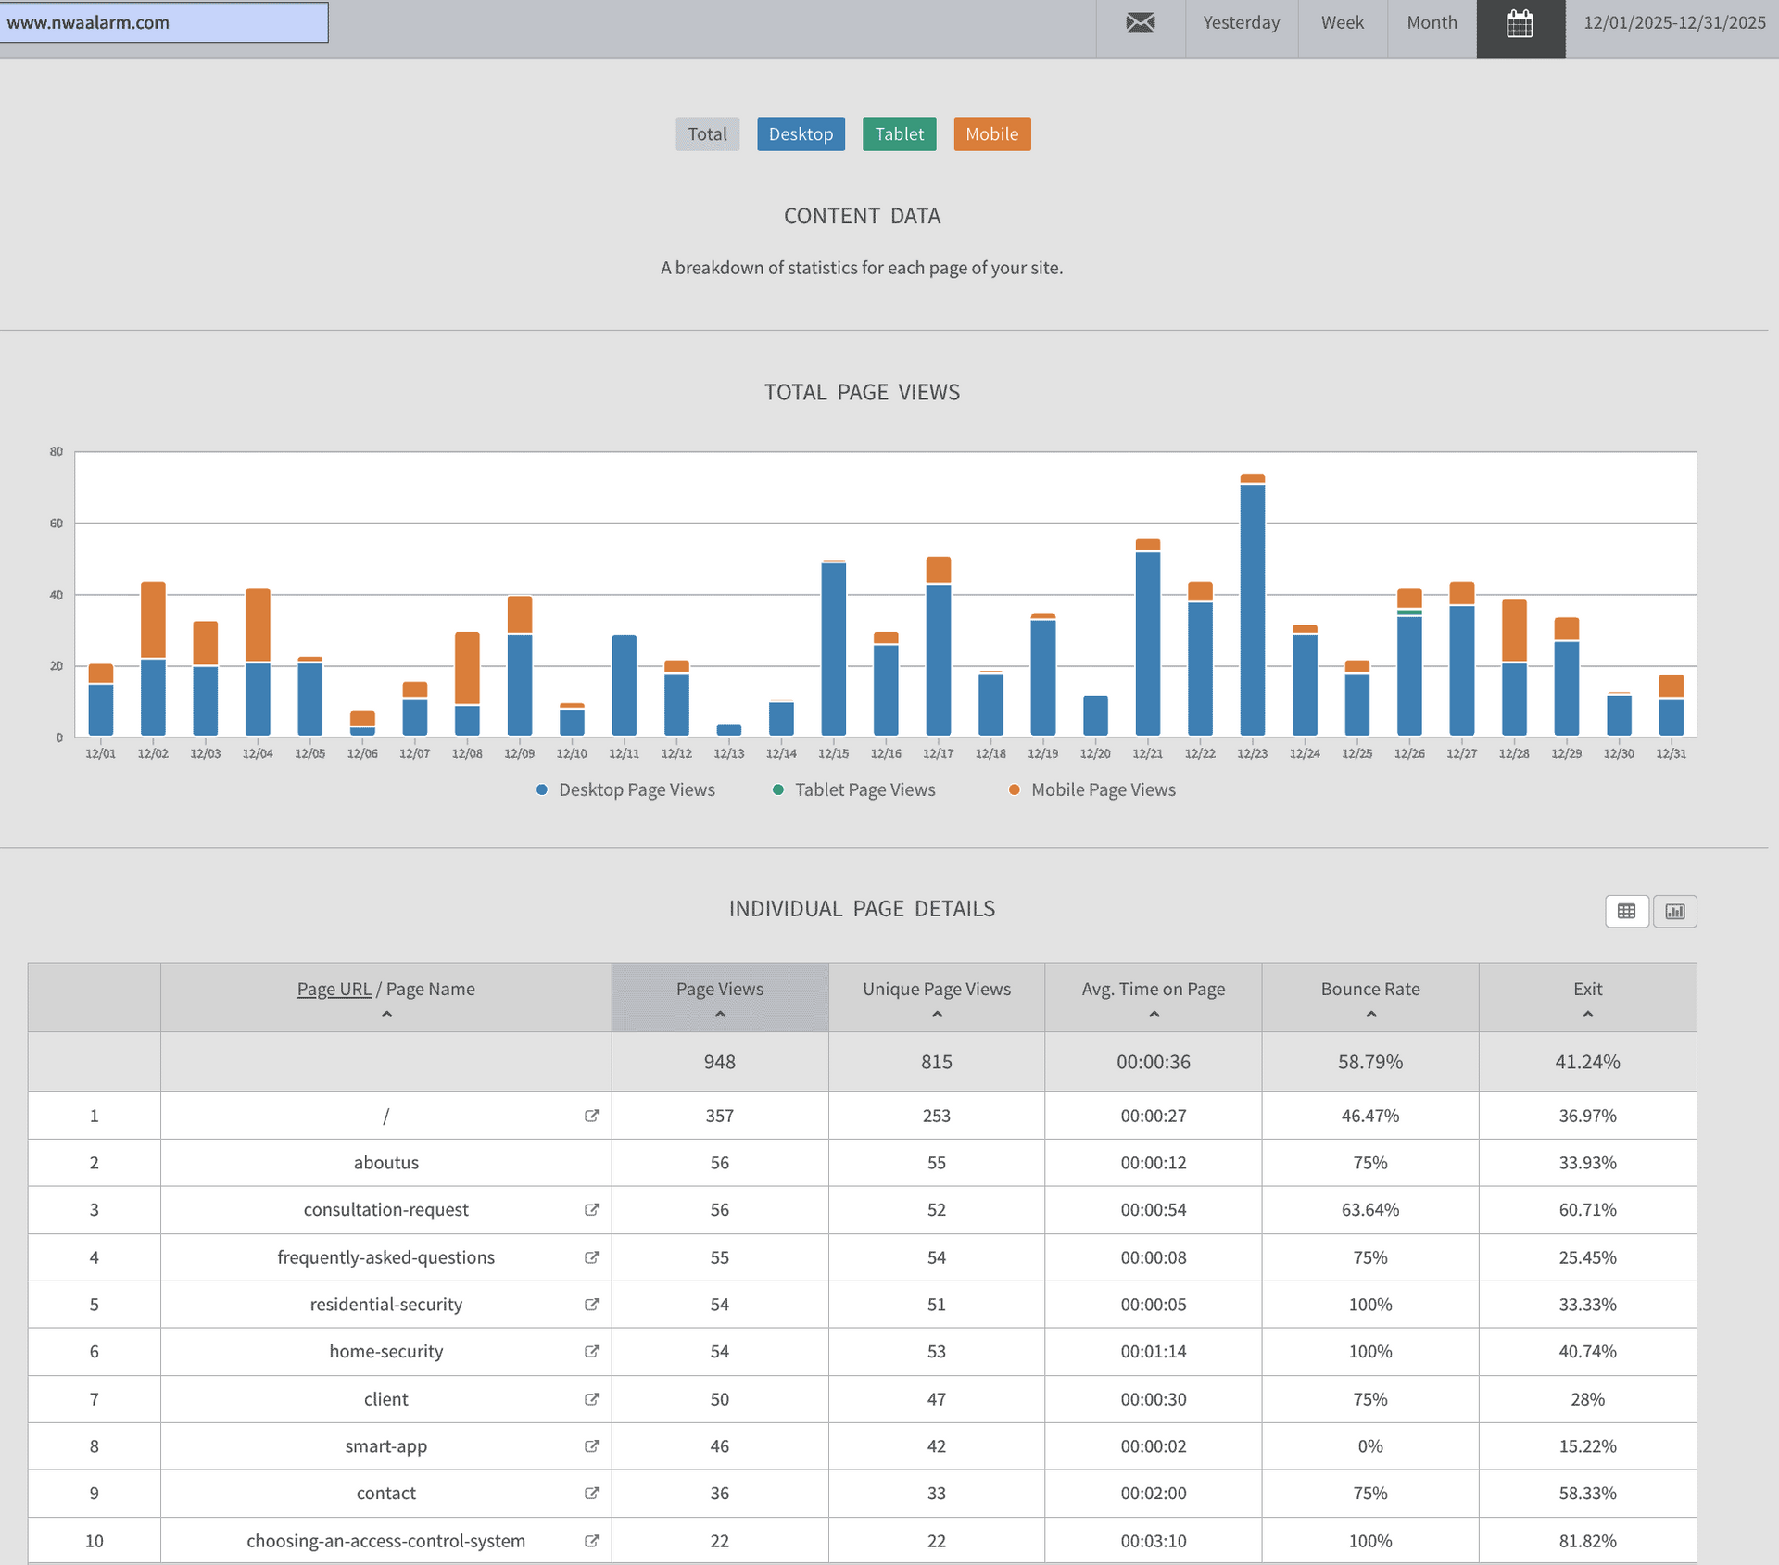Switch to bar chart view icon
This screenshot has width=1779, height=1565.
(1674, 911)
